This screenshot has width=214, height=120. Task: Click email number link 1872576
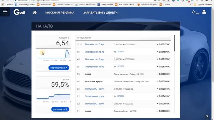point(120,66)
